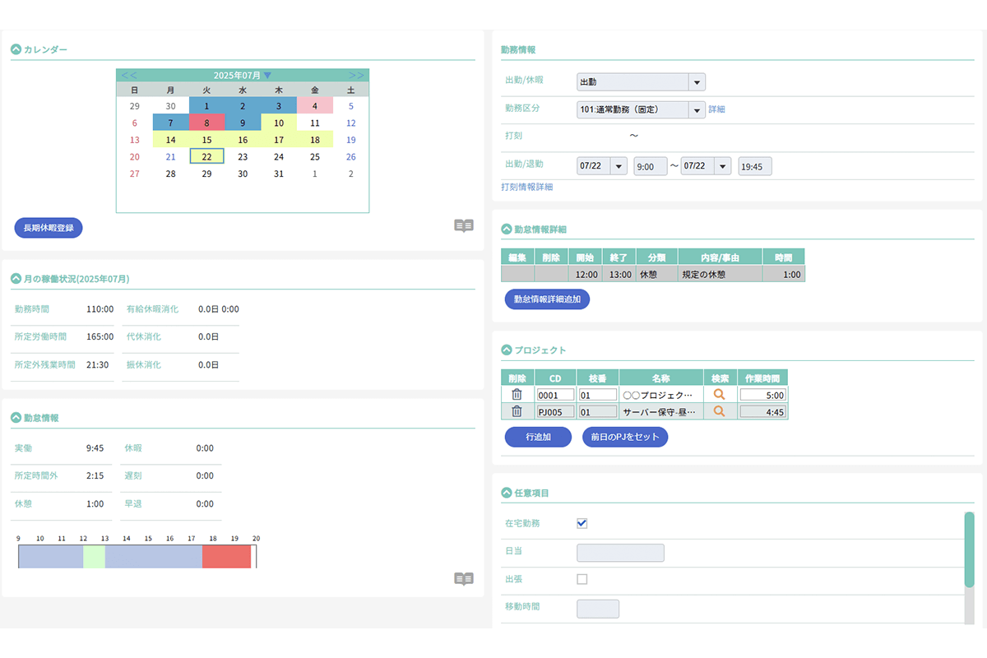Select July 21 in calendar
Screen dimensions: 987x658
tap(170, 156)
